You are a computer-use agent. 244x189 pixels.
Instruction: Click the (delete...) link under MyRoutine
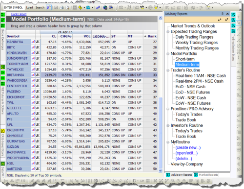point(183,159)
